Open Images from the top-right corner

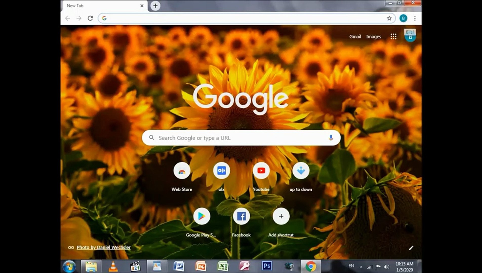(373, 36)
